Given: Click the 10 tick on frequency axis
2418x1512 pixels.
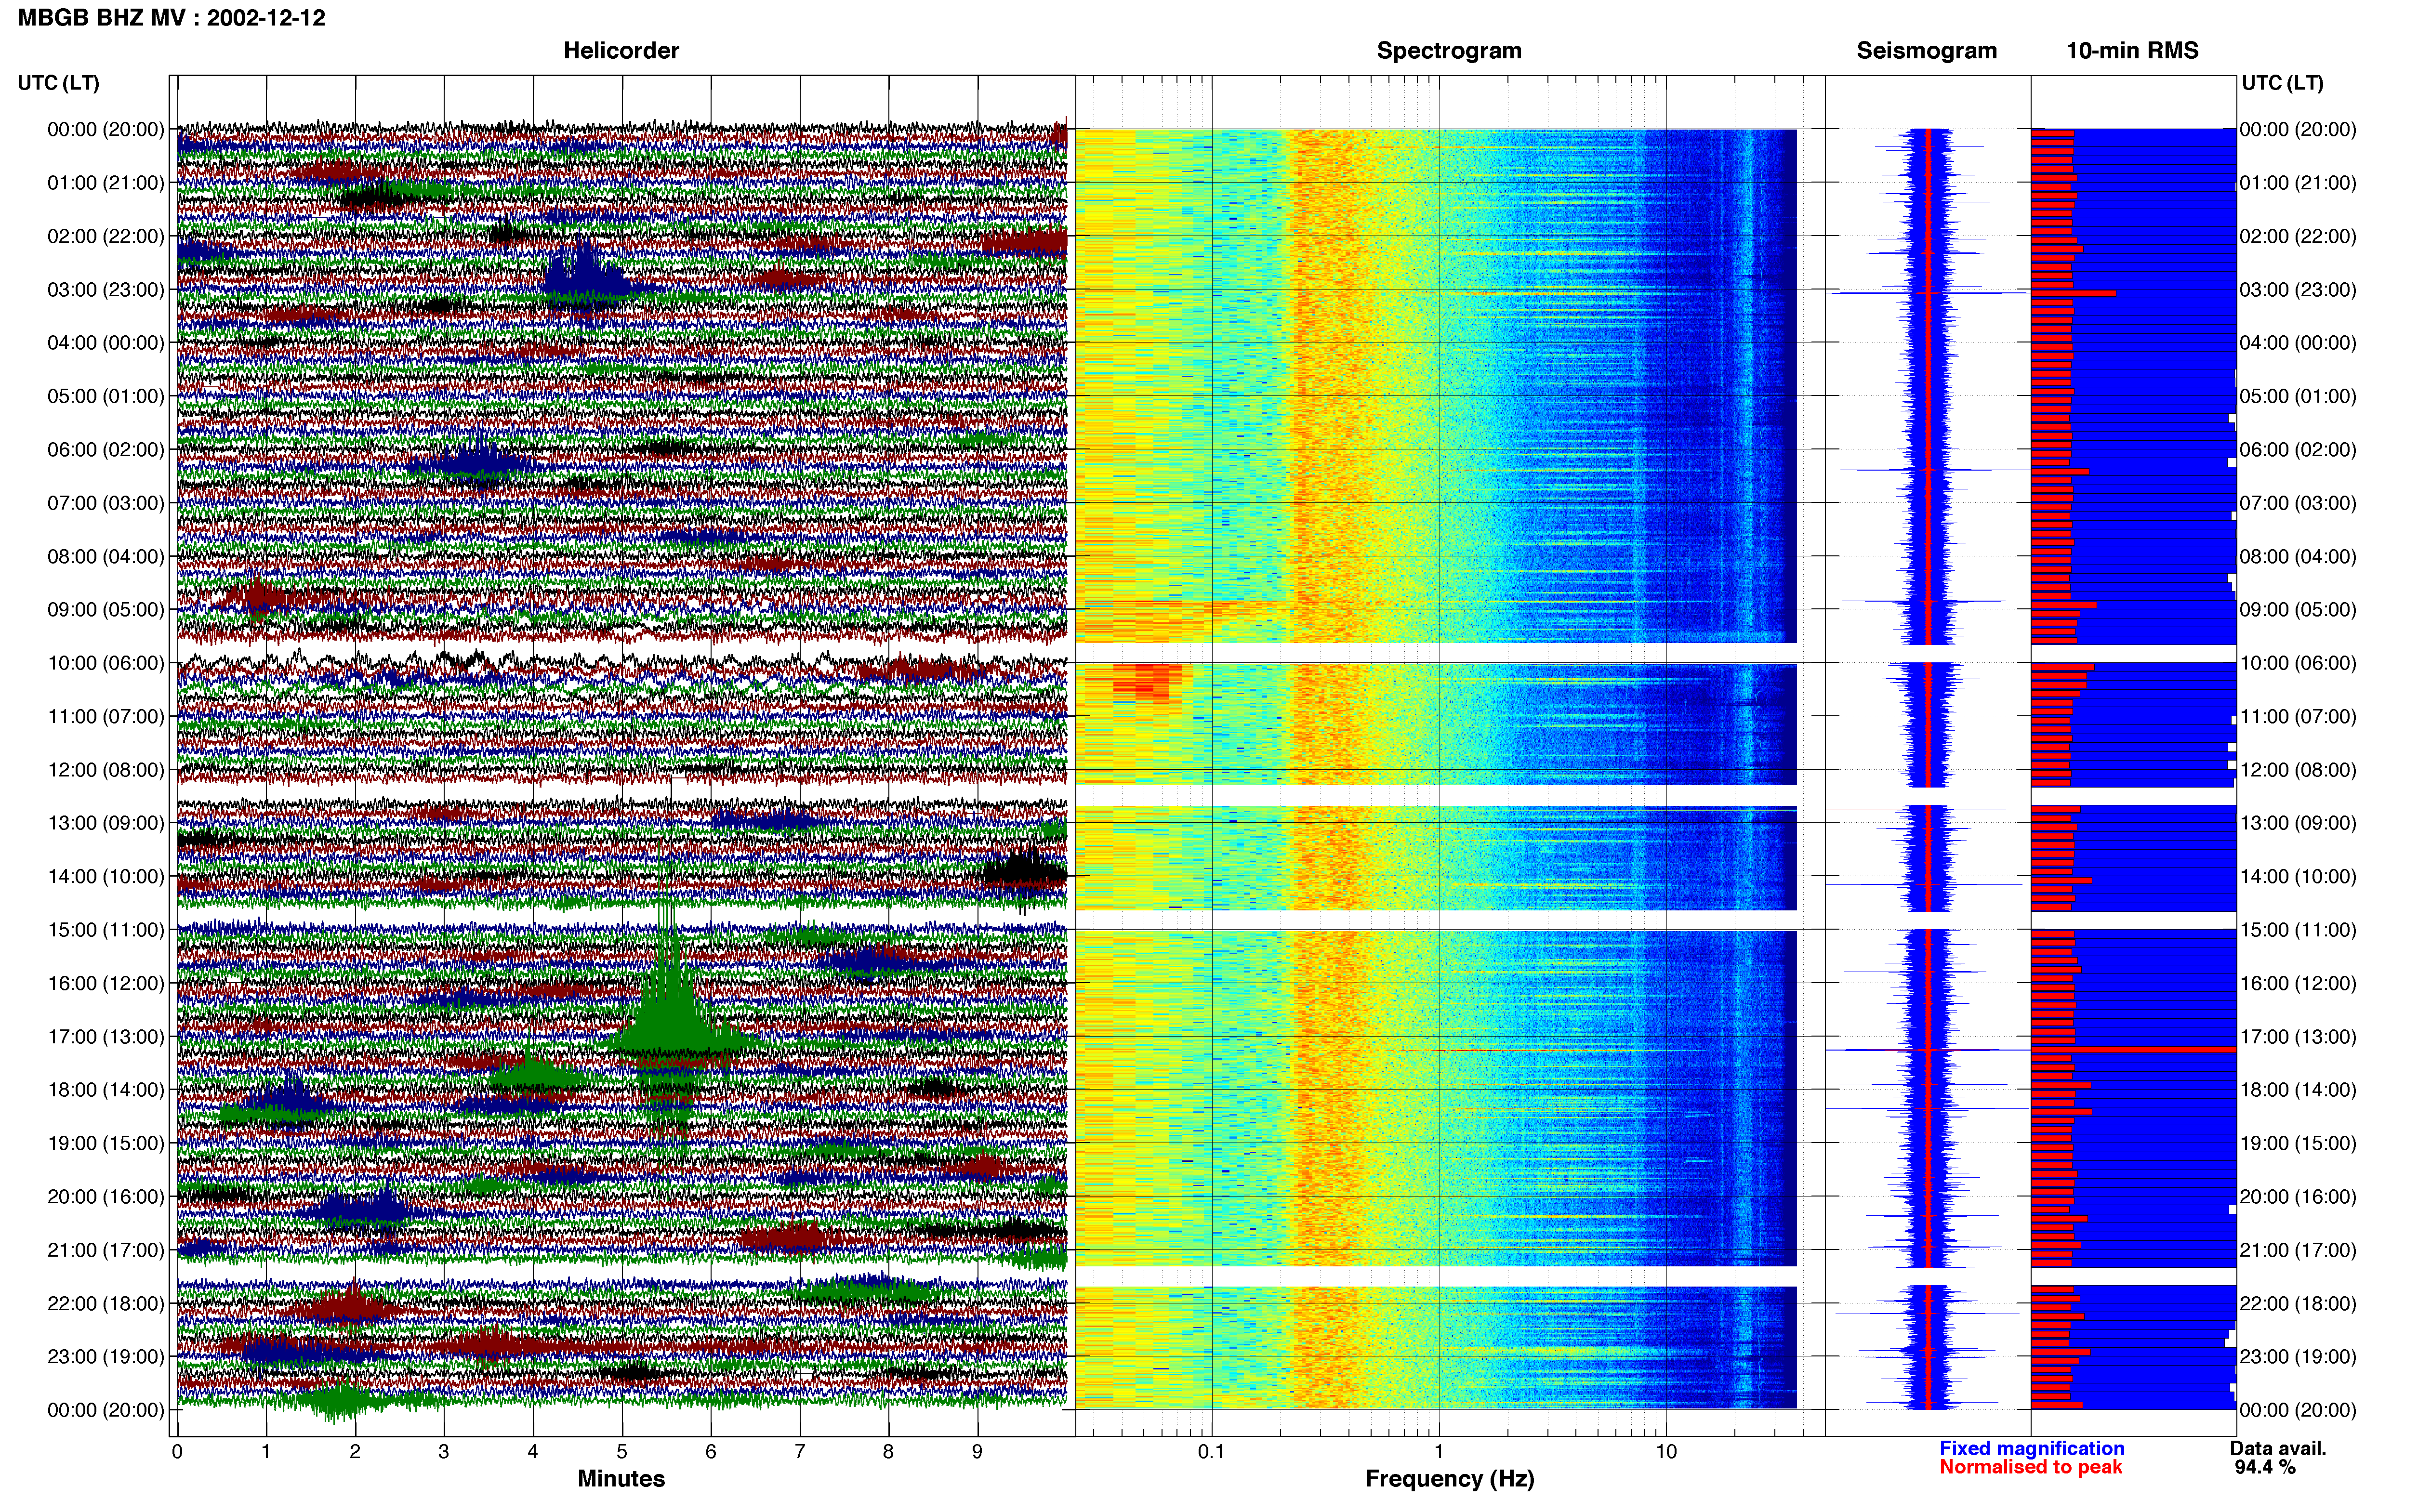Looking at the screenshot, I should coord(1666,1452).
